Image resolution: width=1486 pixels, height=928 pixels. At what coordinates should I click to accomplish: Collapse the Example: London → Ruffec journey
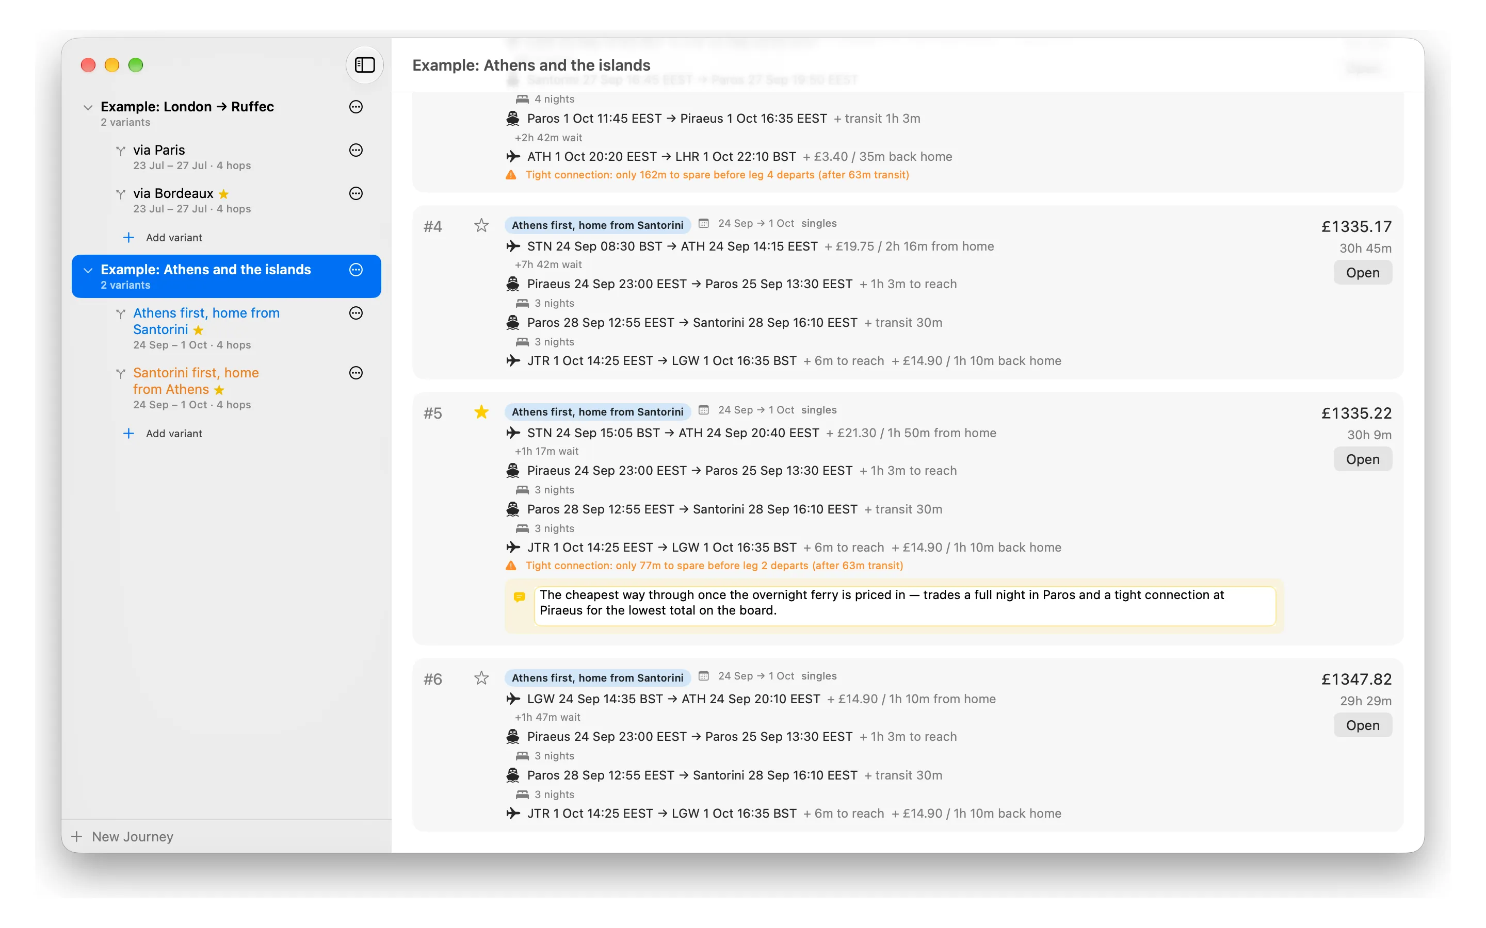pos(88,107)
